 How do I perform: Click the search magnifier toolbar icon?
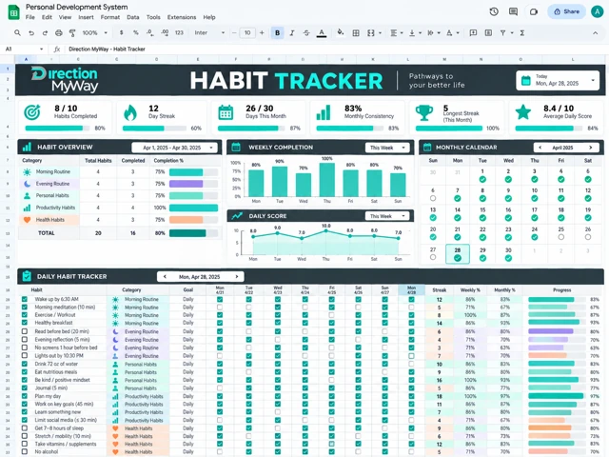[x=17, y=33]
